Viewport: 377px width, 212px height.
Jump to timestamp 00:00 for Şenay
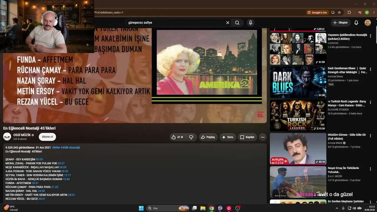pyautogui.click(x=39, y=159)
